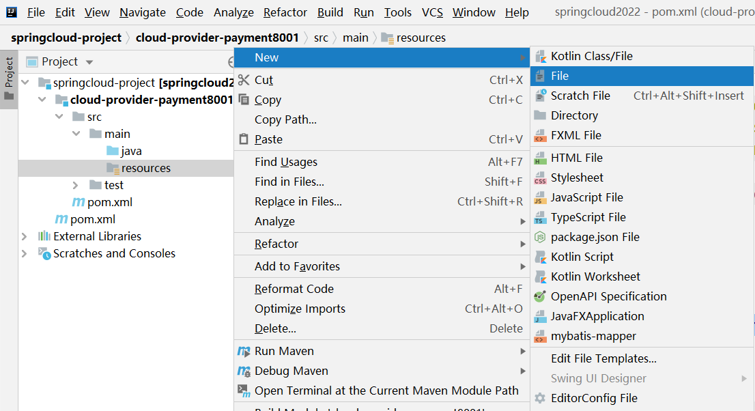Expand Scratches and Consoles node

click(x=24, y=253)
